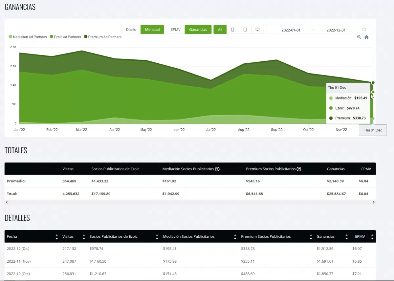This screenshot has width=394, height=281.
Task: Select the tablet device filter icon
Action: coord(245,30)
